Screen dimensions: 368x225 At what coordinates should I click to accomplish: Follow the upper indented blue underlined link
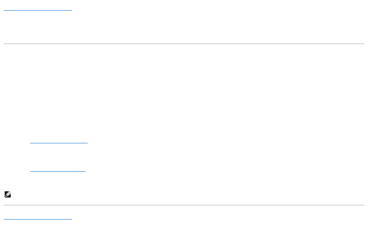(59, 142)
